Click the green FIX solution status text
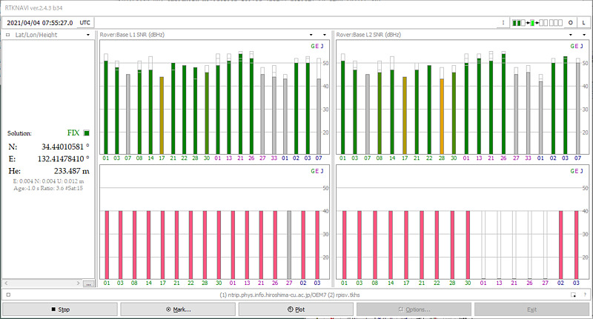The image size is (593, 319). pyautogui.click(x=73, y=133)
